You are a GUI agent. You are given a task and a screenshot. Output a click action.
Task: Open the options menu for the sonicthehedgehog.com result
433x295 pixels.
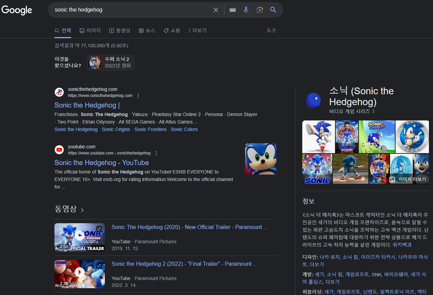point(138,96)
